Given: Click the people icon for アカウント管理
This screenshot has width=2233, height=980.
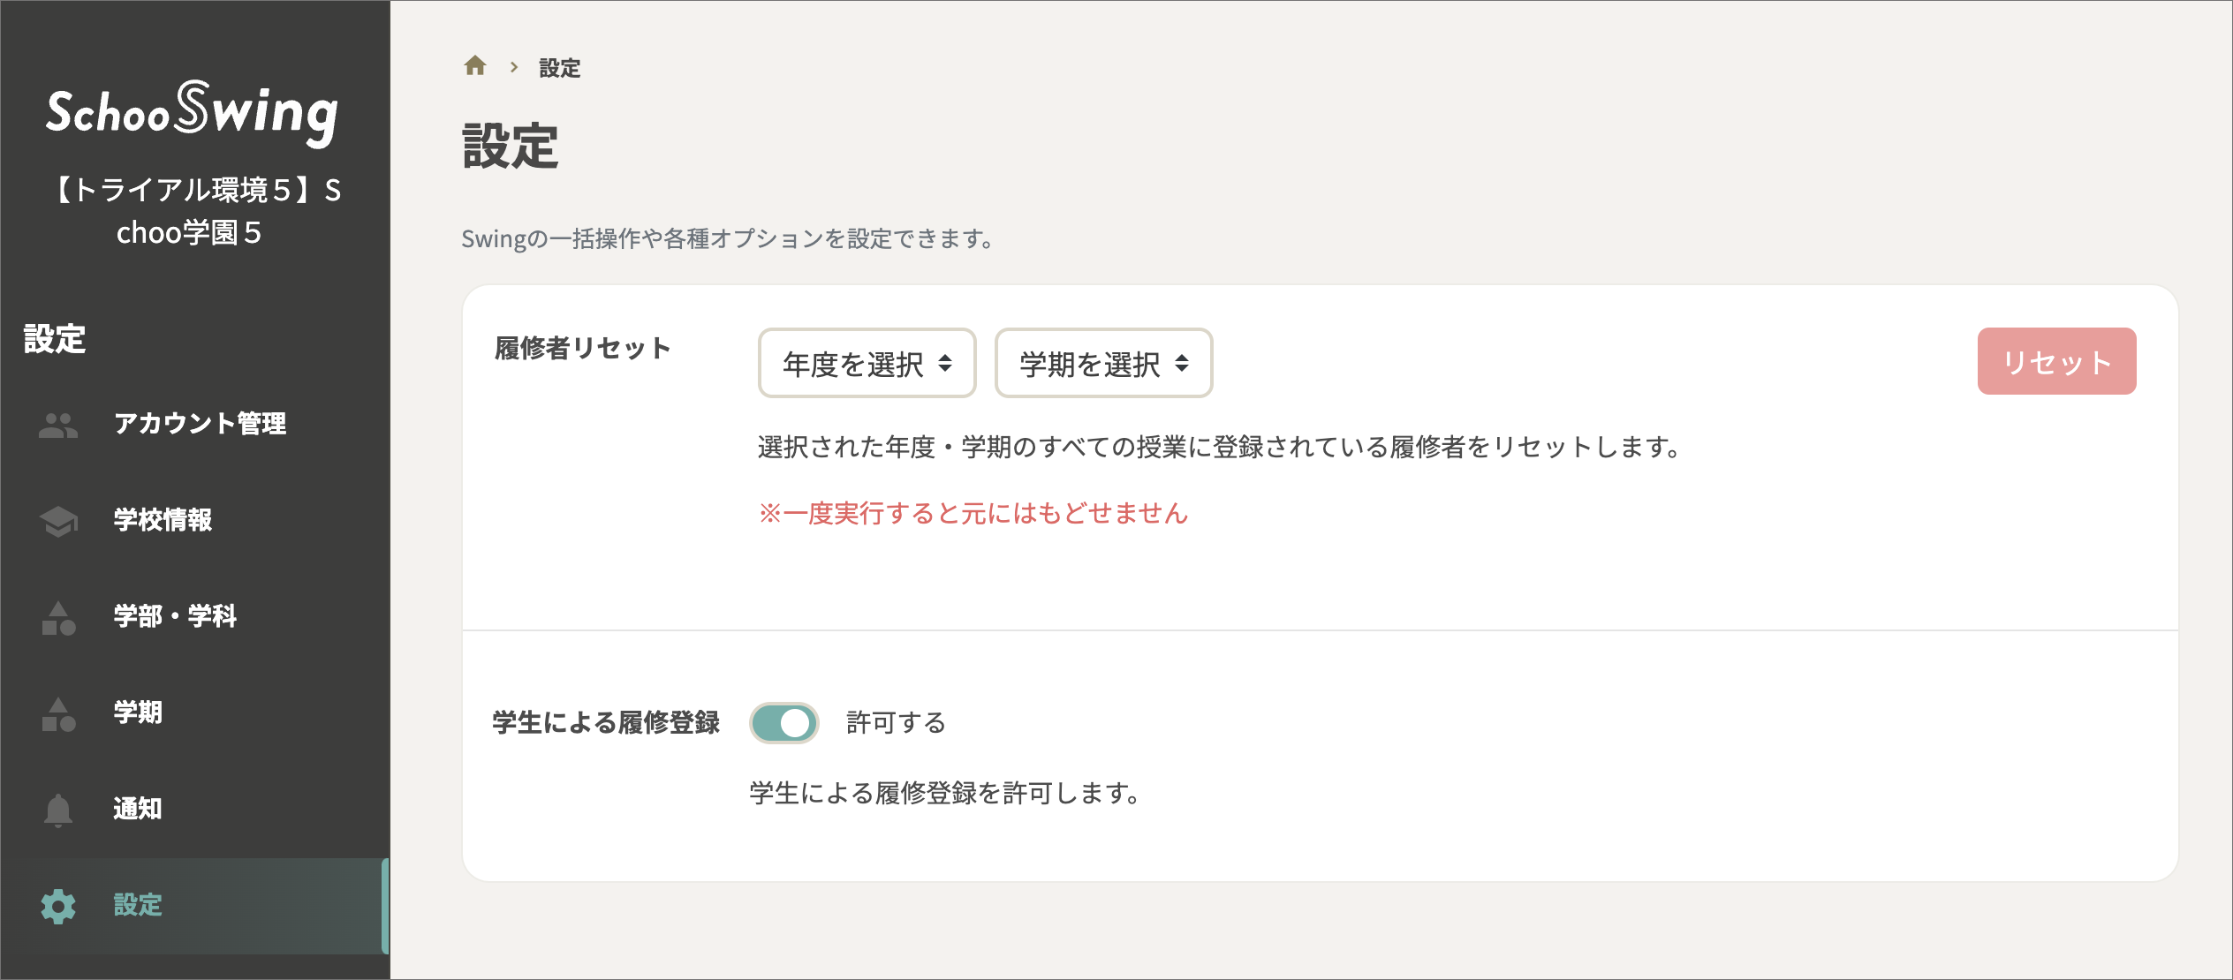Looking at the screenshot, I should click(57, 425).
